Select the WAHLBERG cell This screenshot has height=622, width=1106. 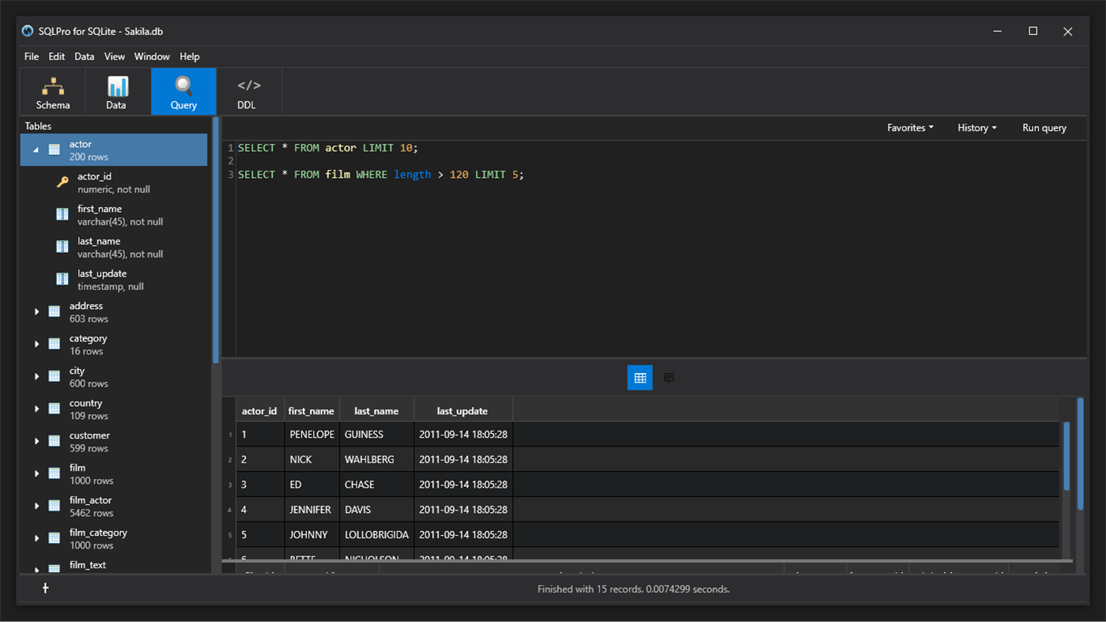click(x=376, y=459)
